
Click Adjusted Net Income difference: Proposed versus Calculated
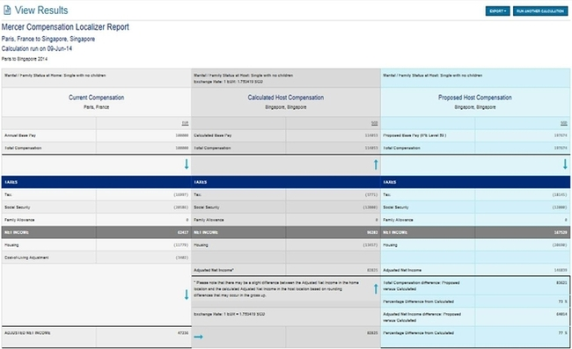coord(422,317)
